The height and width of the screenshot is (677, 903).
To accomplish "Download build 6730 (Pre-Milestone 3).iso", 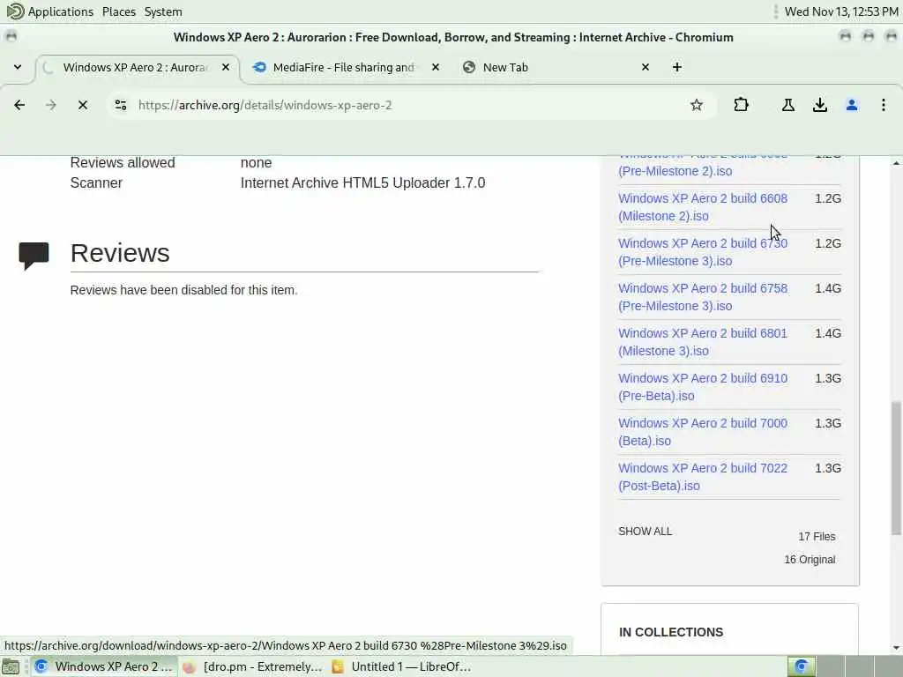I will coord(703,251).
